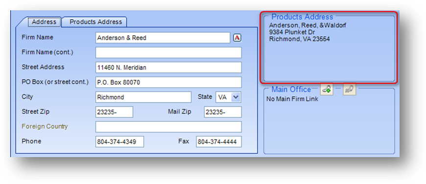Image resolution: width=426 pixels, height=184 pixels.
Task: Click the Firm Name field with Anderson & Reed
Action: pyautogui.click(x=163, y=38)
